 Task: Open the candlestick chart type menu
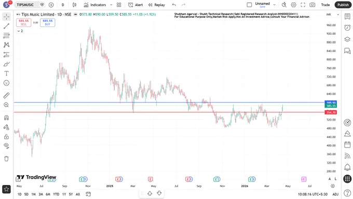tap(75, 5)
